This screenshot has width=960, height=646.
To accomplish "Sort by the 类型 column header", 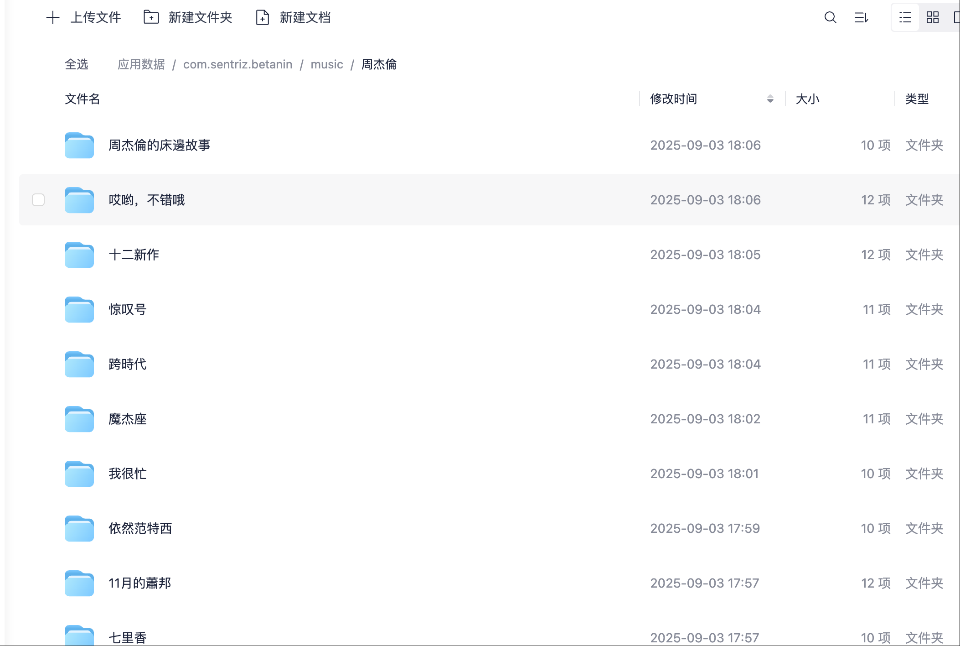I will 917,99.
